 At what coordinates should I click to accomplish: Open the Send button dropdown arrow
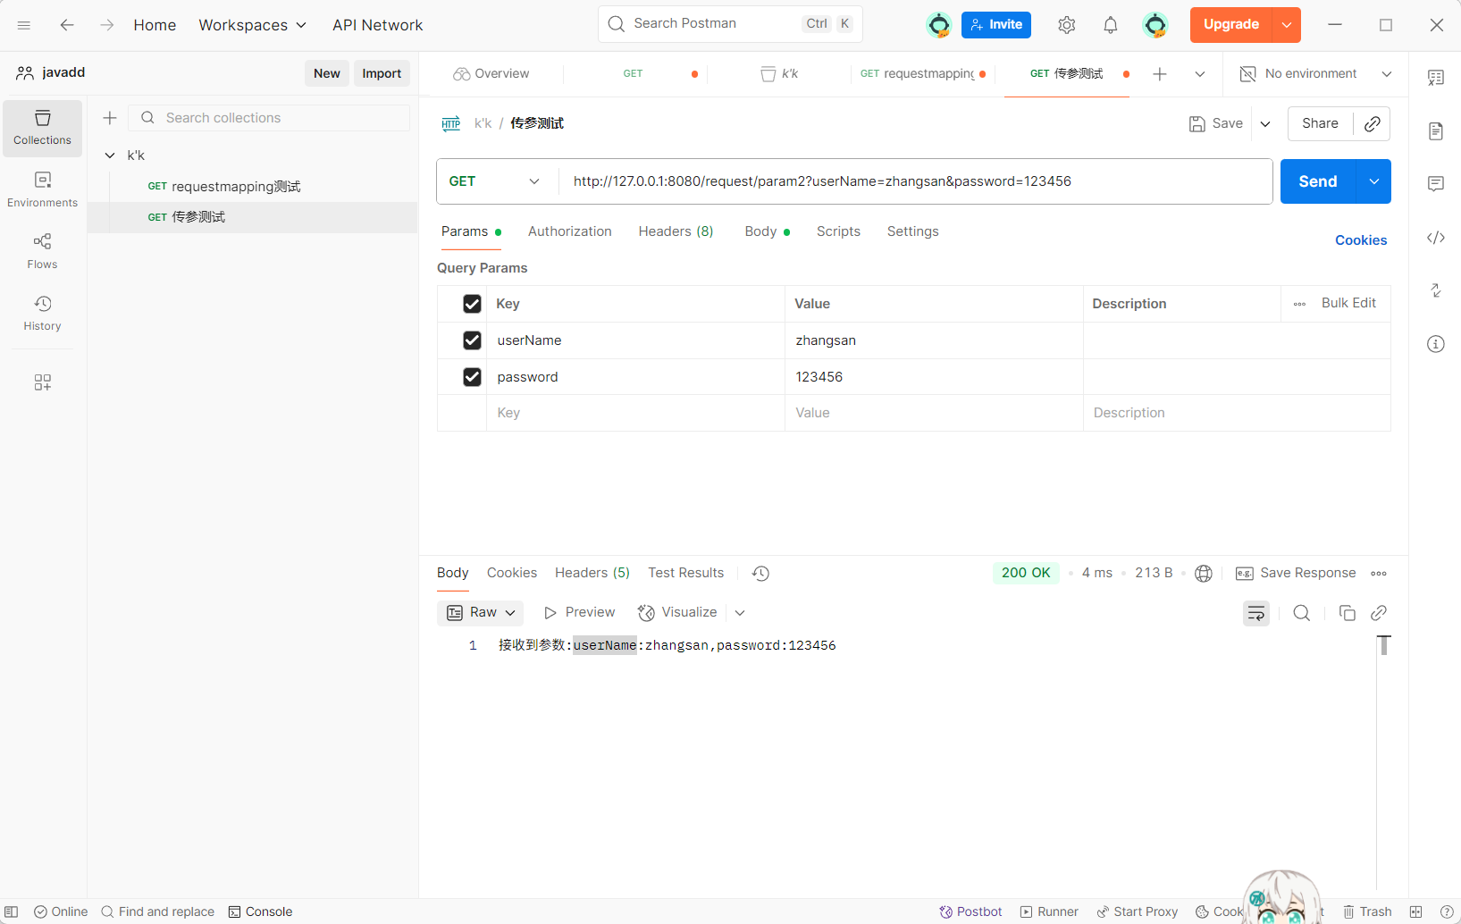tap(1373, 181)
